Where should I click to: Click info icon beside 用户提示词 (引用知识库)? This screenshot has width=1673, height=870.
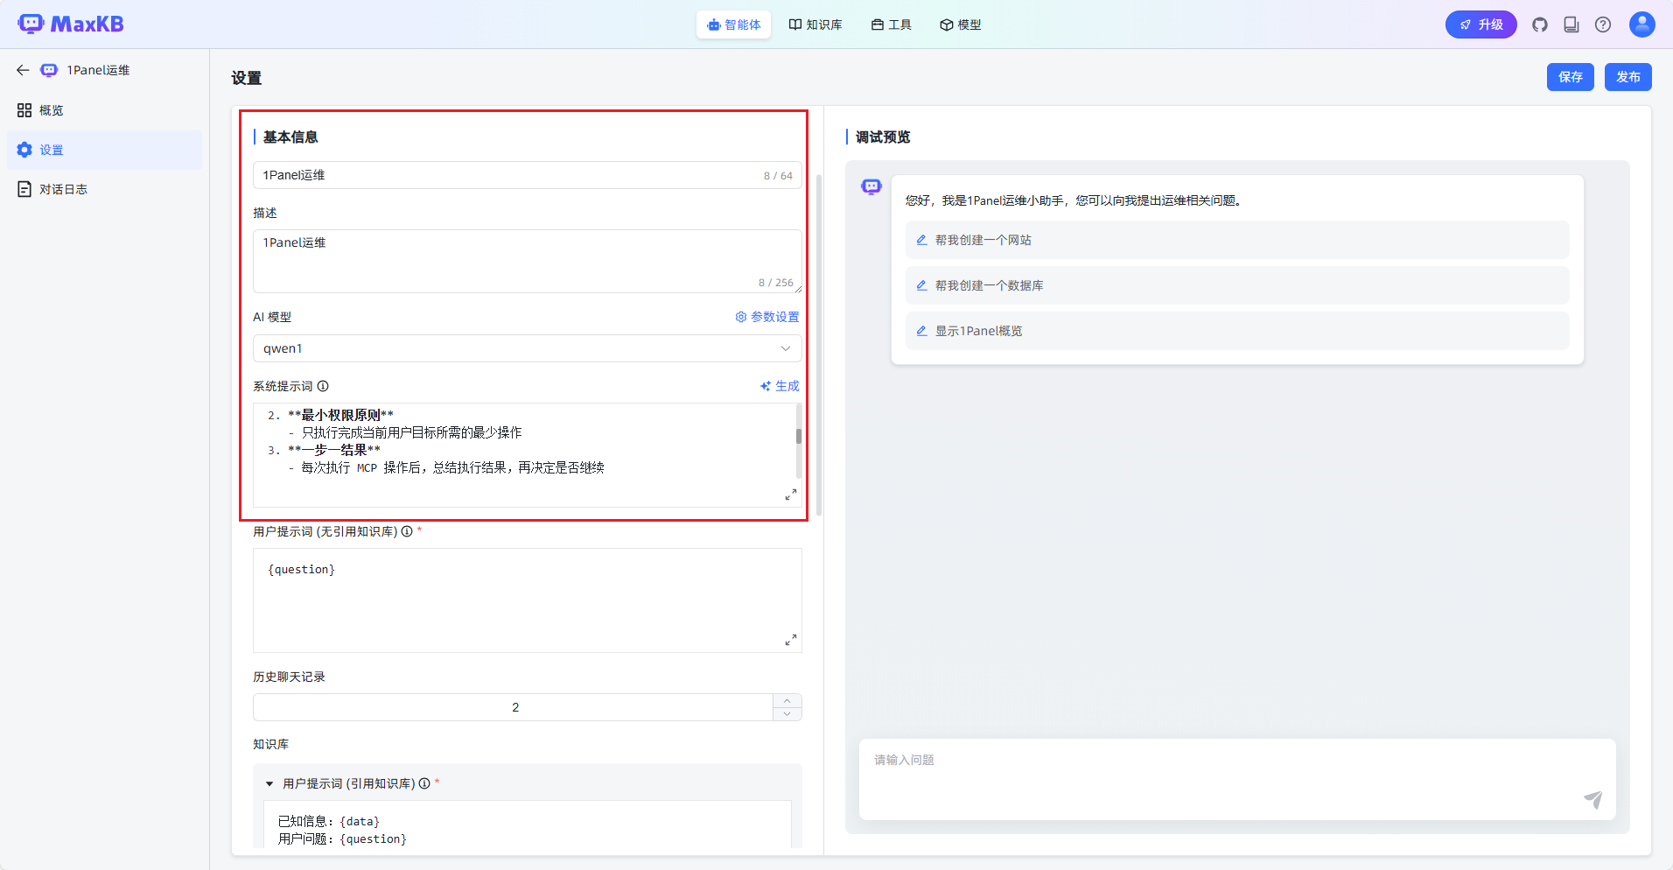(424, 783)
